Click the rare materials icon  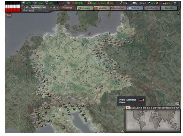click(47, 3)
